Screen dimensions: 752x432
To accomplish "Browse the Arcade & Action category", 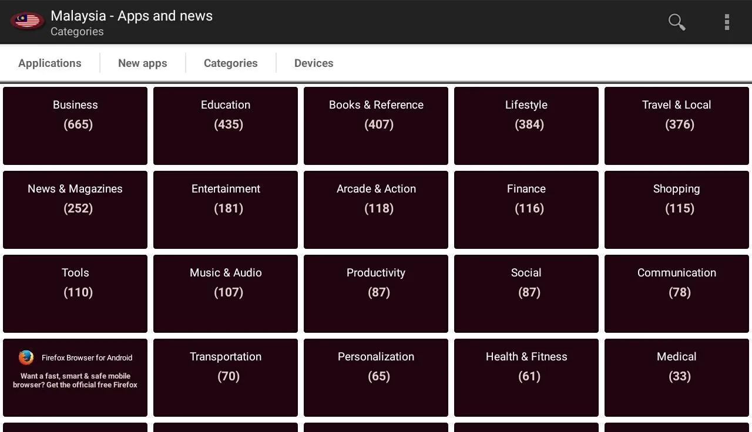I will (376, 210).
